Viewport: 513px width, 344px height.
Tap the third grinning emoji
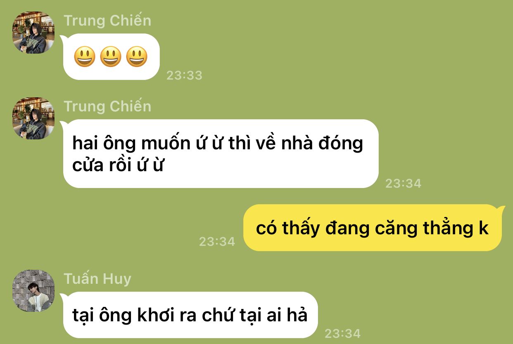click(x=137, y=57)
